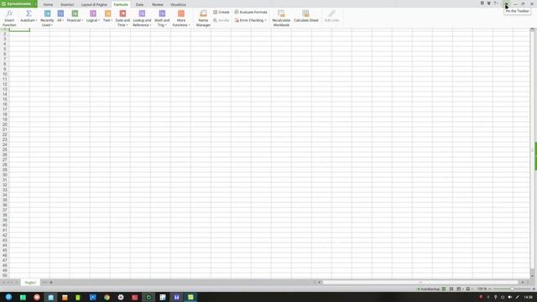Open the Name Manager

coord(203,18)
